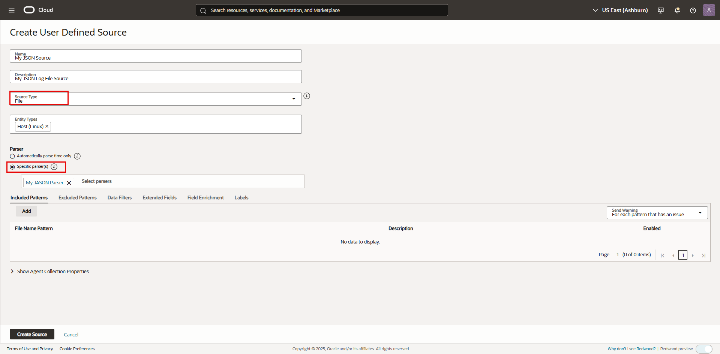The height and width of the screenshot is (354, 720).
Task: Select the Specific parser(s) radio button
Action: click(x=12, y=167)
